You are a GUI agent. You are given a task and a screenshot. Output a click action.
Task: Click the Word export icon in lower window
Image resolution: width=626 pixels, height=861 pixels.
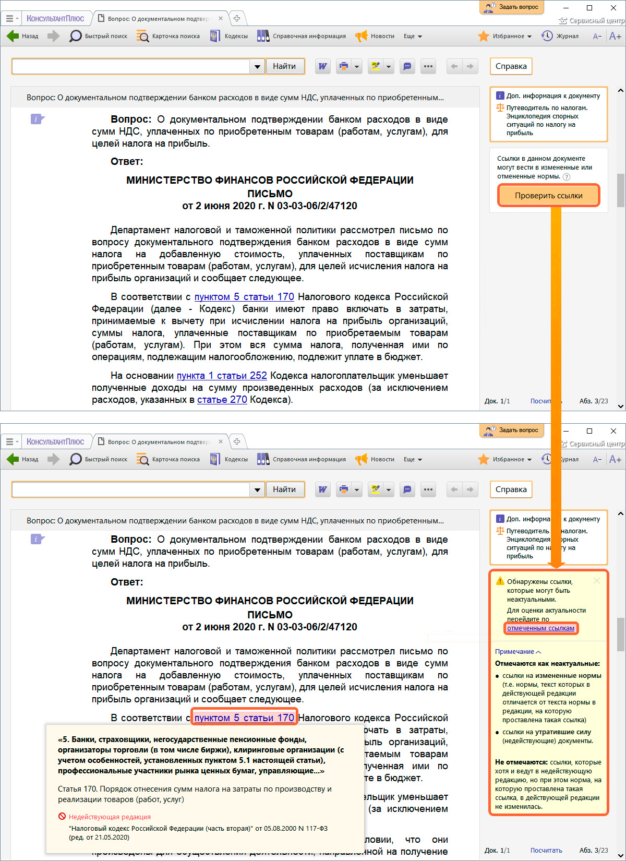(x=323, y=489)
